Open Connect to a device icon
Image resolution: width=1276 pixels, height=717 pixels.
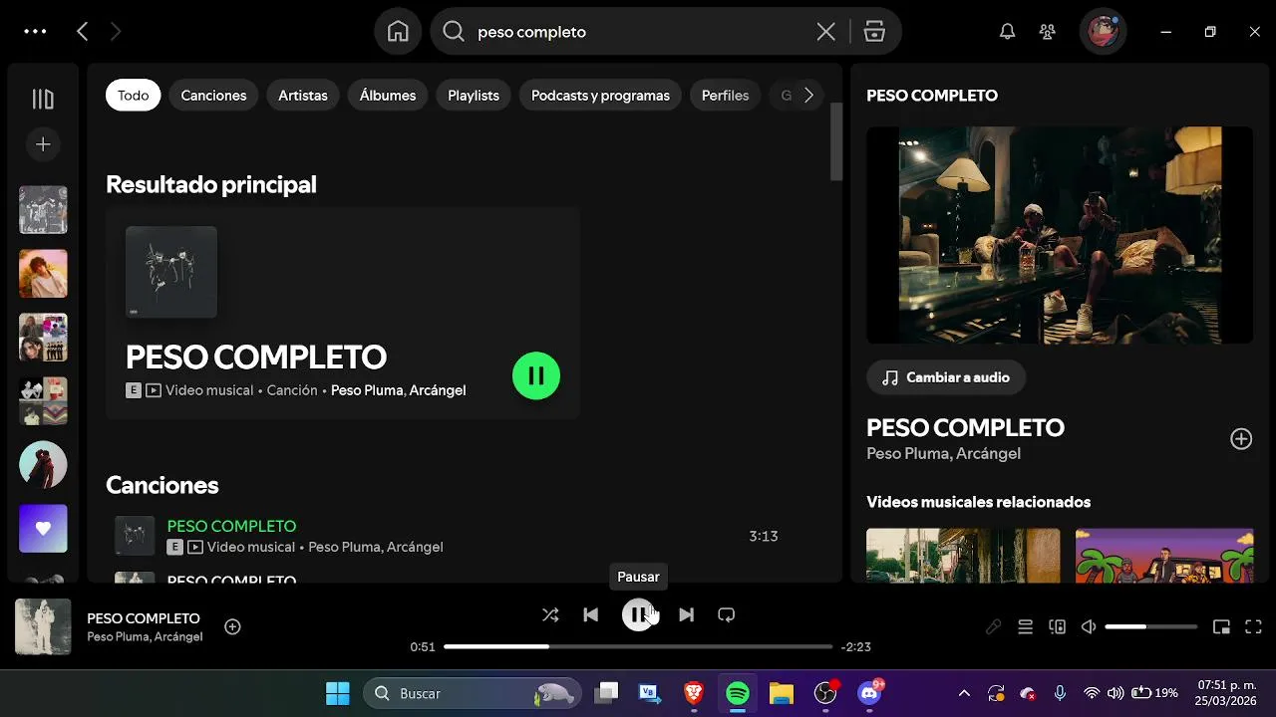1057,626
